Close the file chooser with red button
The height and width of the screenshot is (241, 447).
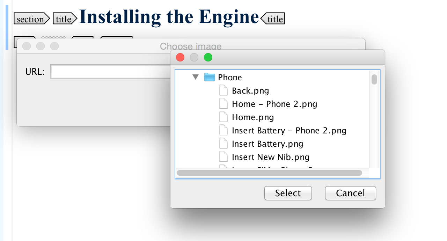click(x=180, y=57)
